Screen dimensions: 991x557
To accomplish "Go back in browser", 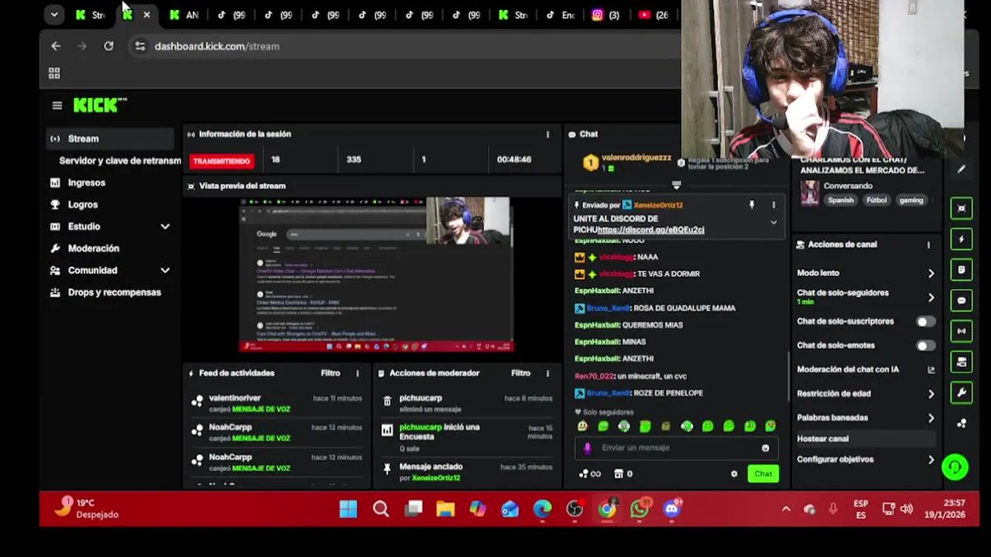I will click(x=56, y=46).
